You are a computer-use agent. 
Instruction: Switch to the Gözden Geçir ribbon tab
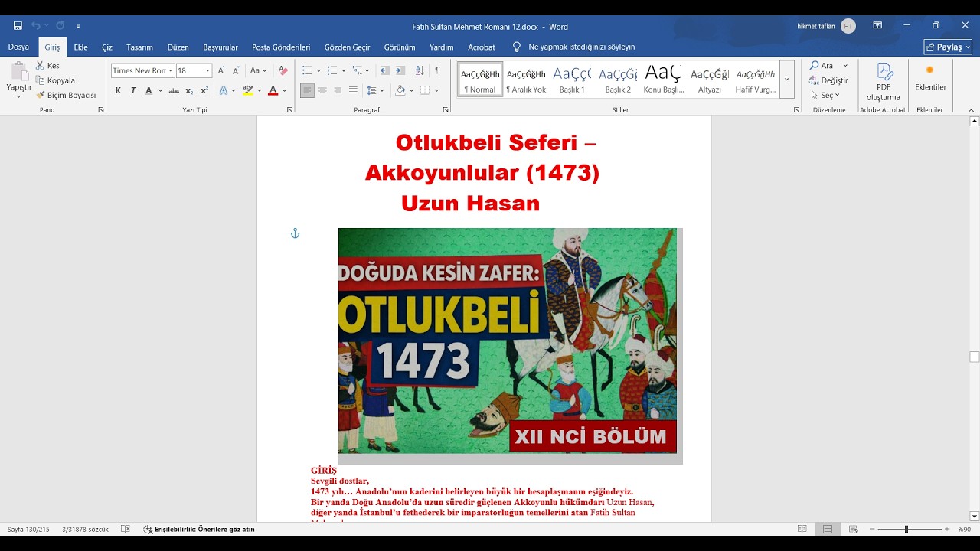(347, 47)
